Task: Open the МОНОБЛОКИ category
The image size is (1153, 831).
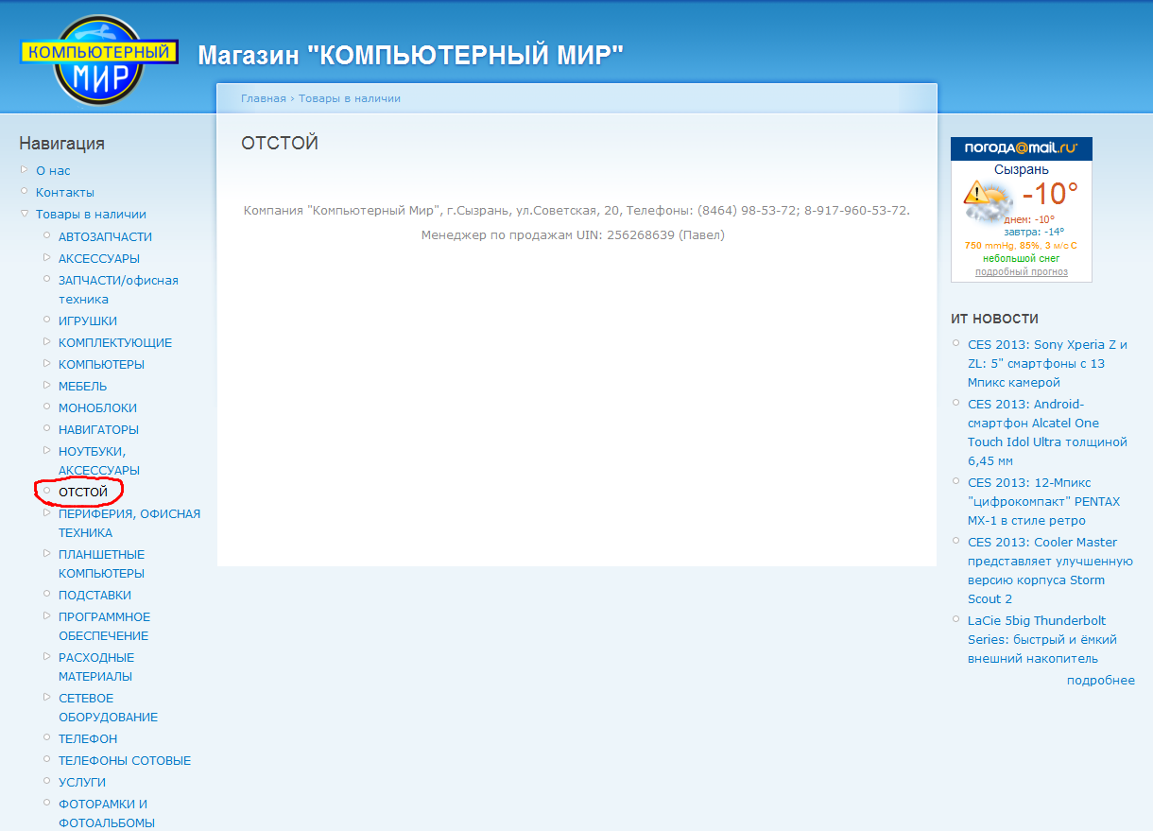Action: coord(97,408)
